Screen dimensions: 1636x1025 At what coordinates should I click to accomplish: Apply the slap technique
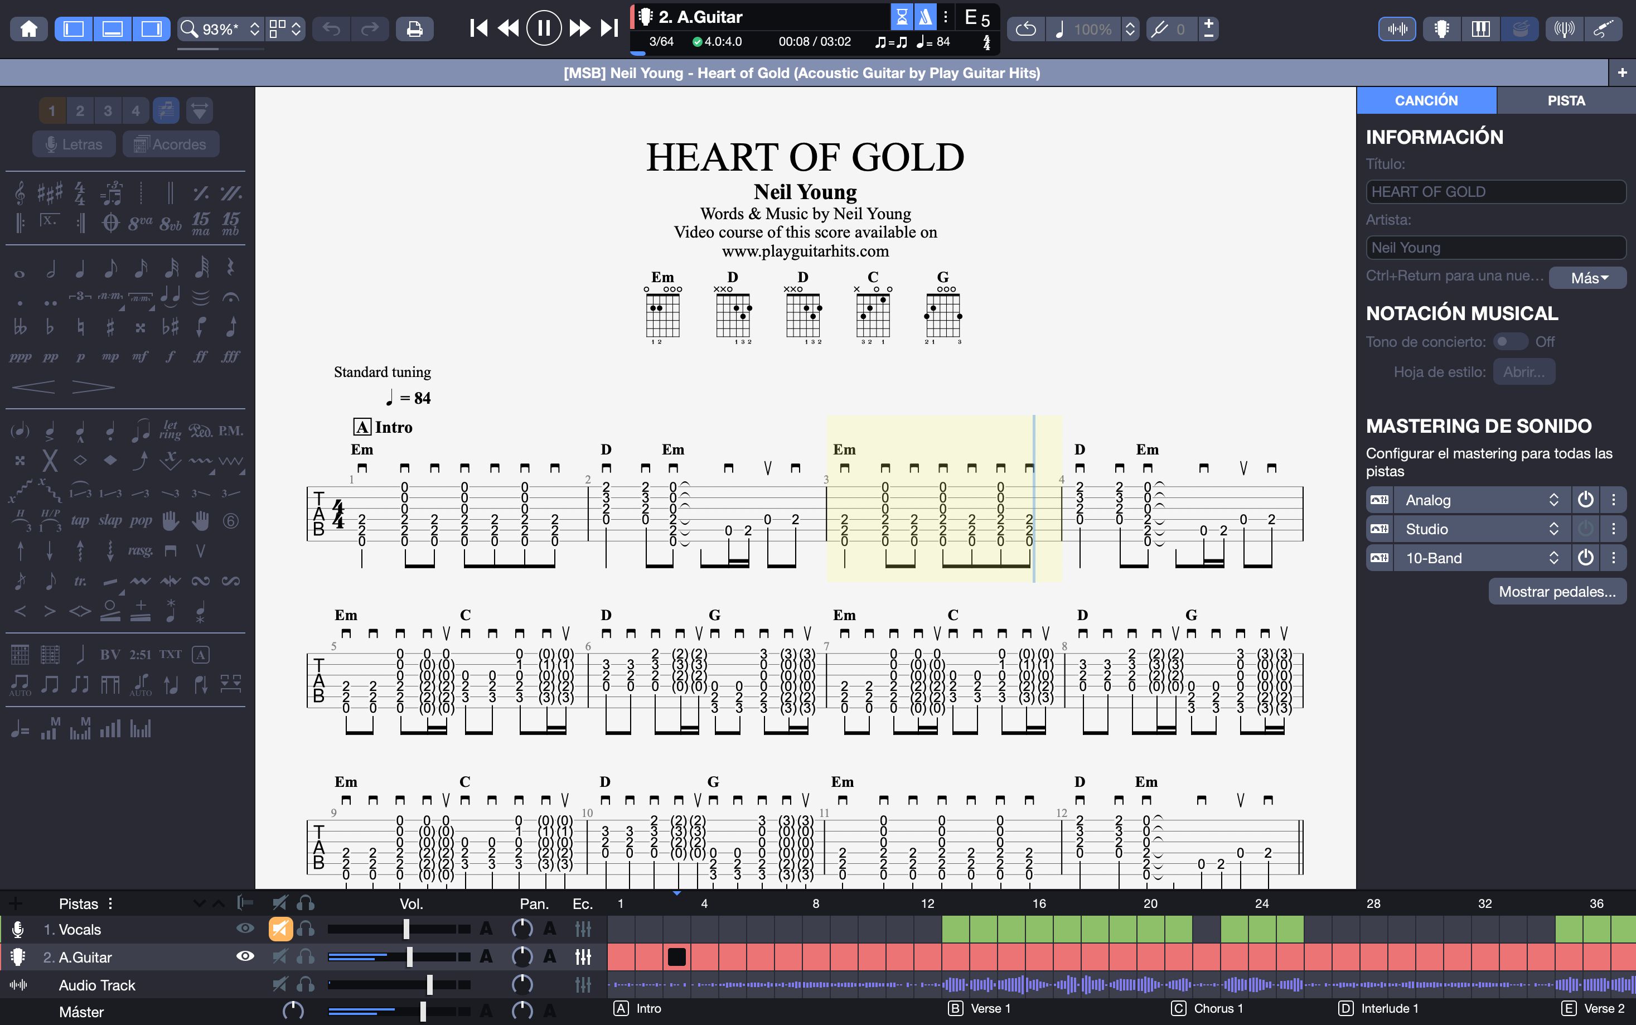point(110,521)
